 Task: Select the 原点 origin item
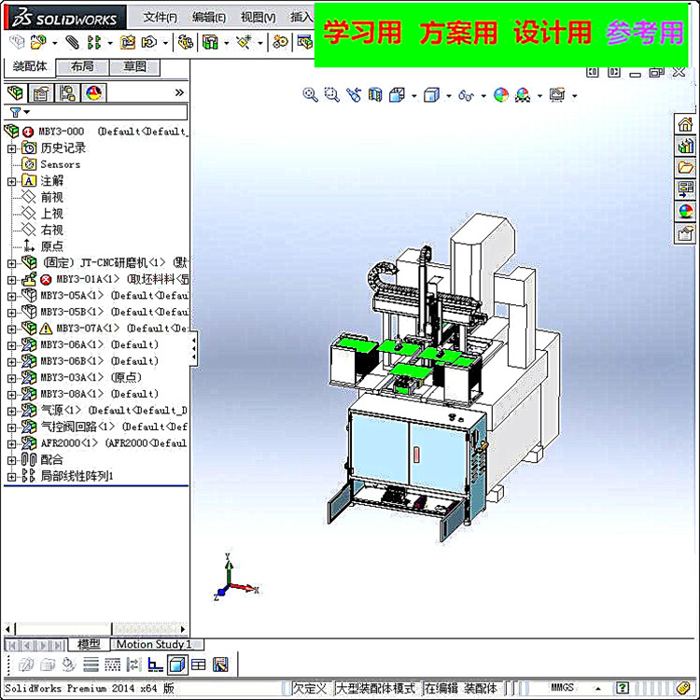point(51,246)
